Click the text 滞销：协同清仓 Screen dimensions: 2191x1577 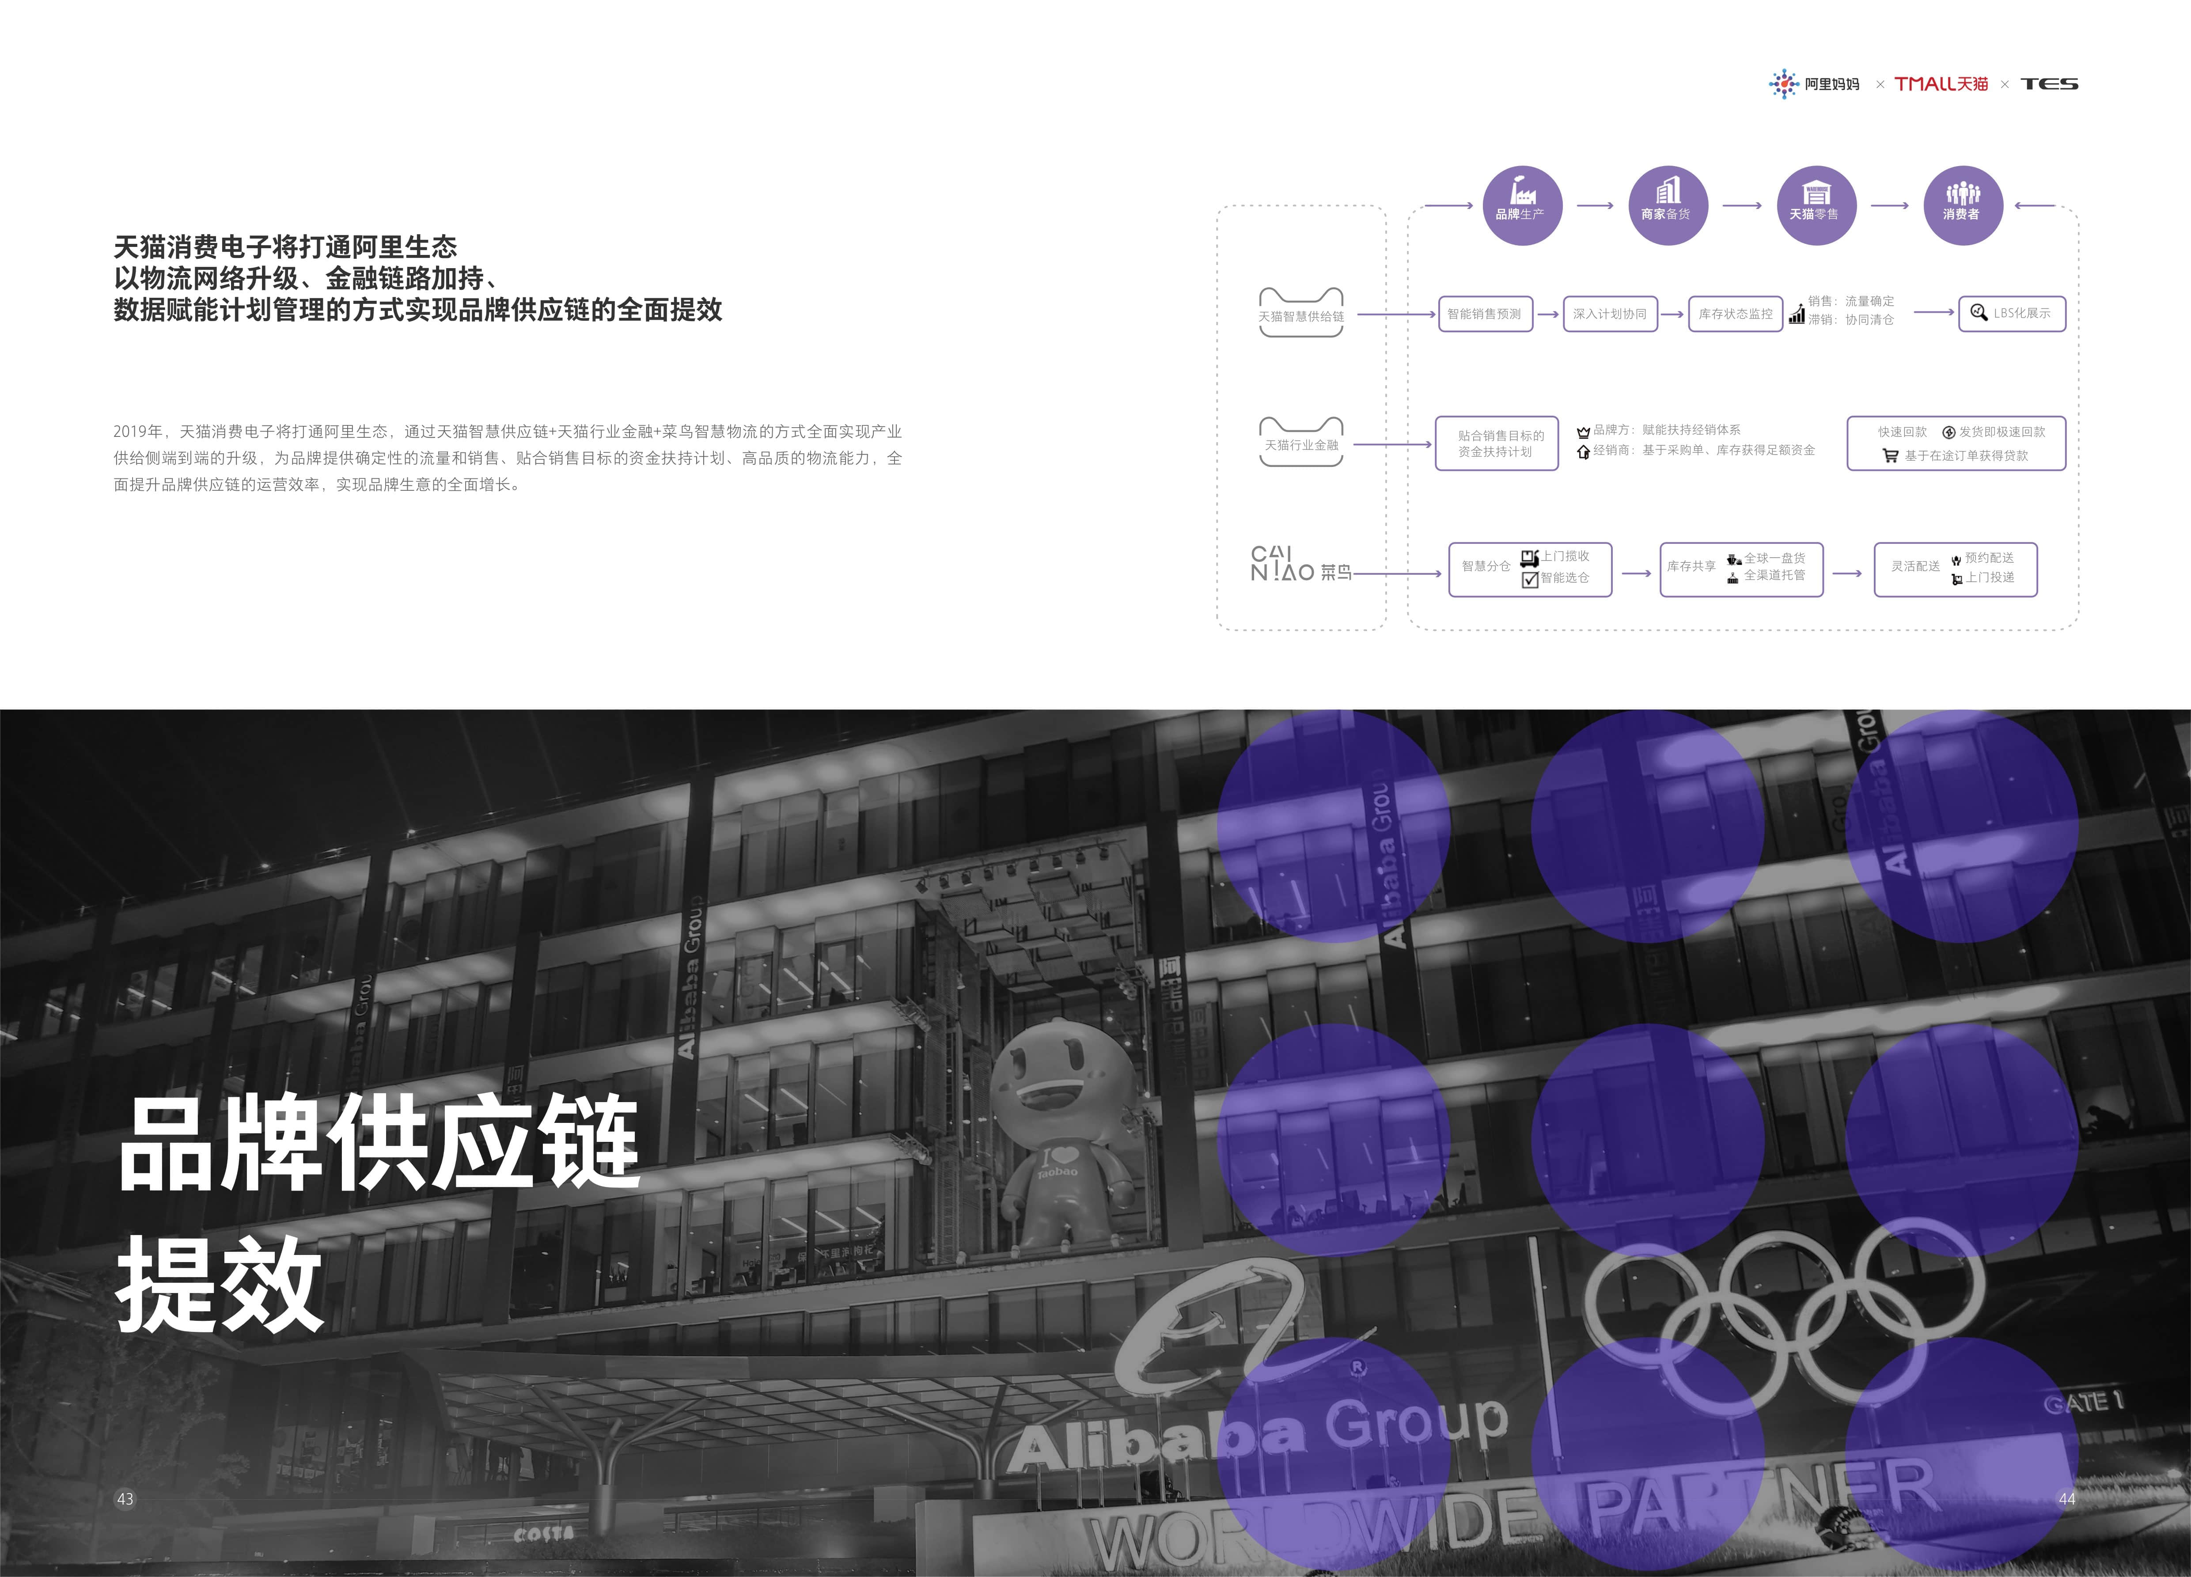(x=1851, y=320)
